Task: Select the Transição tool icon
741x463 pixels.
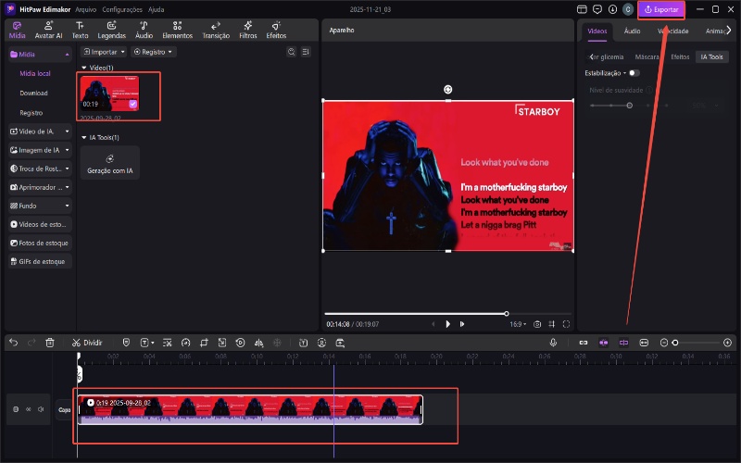Action: (216, 29)
